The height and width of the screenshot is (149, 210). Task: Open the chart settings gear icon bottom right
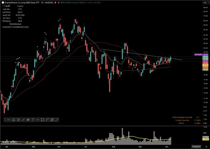[x=206, y=147]
